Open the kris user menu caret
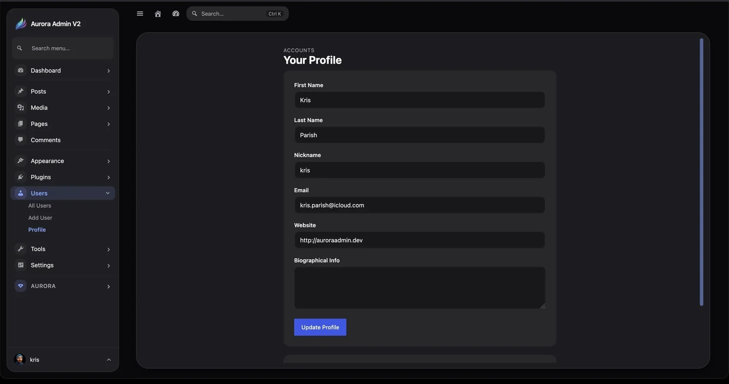 109,360
